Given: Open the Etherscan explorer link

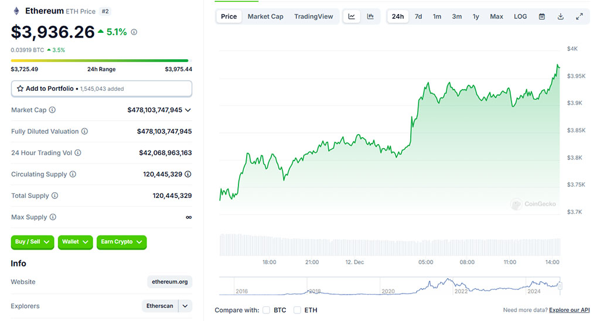Looking at the screenshot, I should 159,306.
